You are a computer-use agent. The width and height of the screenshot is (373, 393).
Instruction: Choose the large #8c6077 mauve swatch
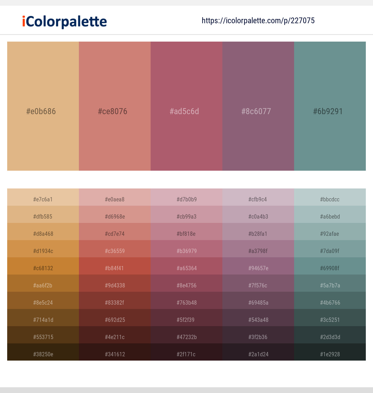(x=258, y=106)
